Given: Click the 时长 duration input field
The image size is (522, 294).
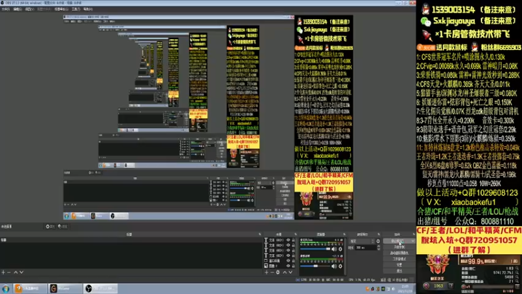Looking at the screenshot, I should (365, 248).
